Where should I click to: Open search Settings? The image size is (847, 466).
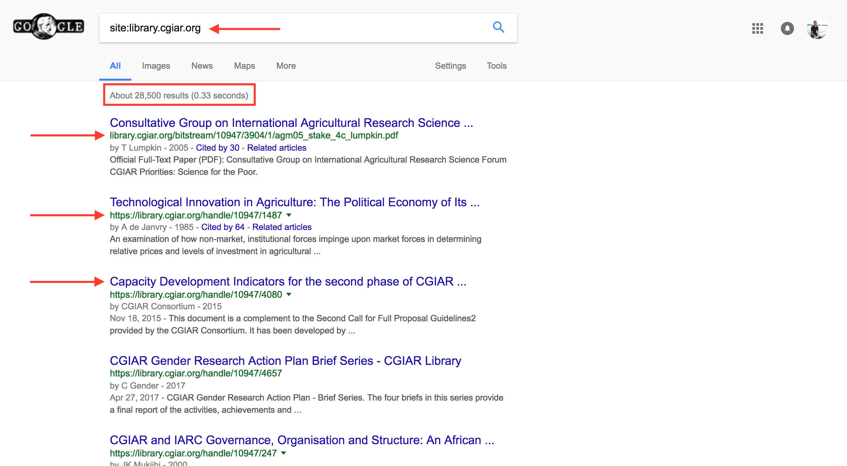click(x=450, y=66)
